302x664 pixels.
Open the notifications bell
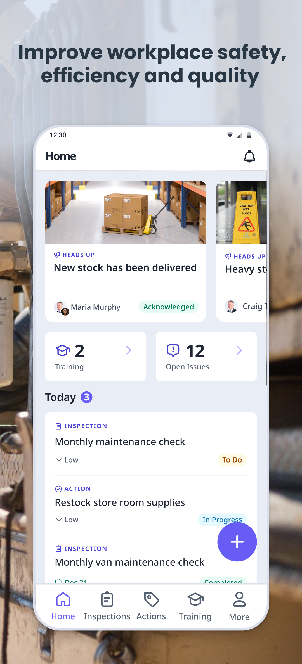coord(249,156)
